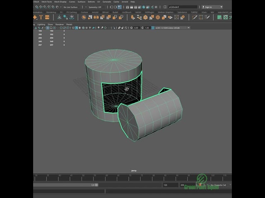
Task: Click the No Live Surface field
Action: pyautogui.click(x=71, y=7)
